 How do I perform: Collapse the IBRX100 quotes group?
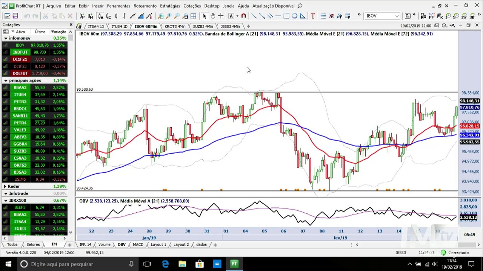coord(6,201)
